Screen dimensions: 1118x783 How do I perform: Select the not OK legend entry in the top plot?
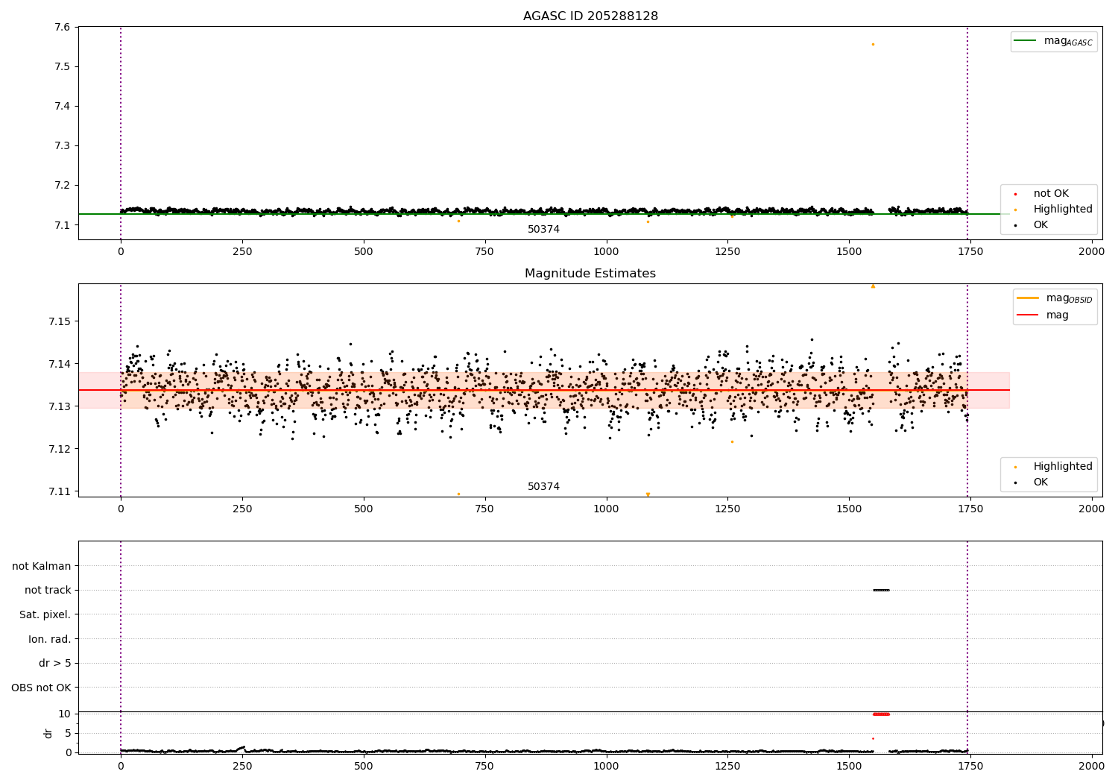pyautogui.click(x=1051, y=194)
